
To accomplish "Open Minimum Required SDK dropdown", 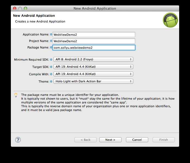I will (93, 59).
